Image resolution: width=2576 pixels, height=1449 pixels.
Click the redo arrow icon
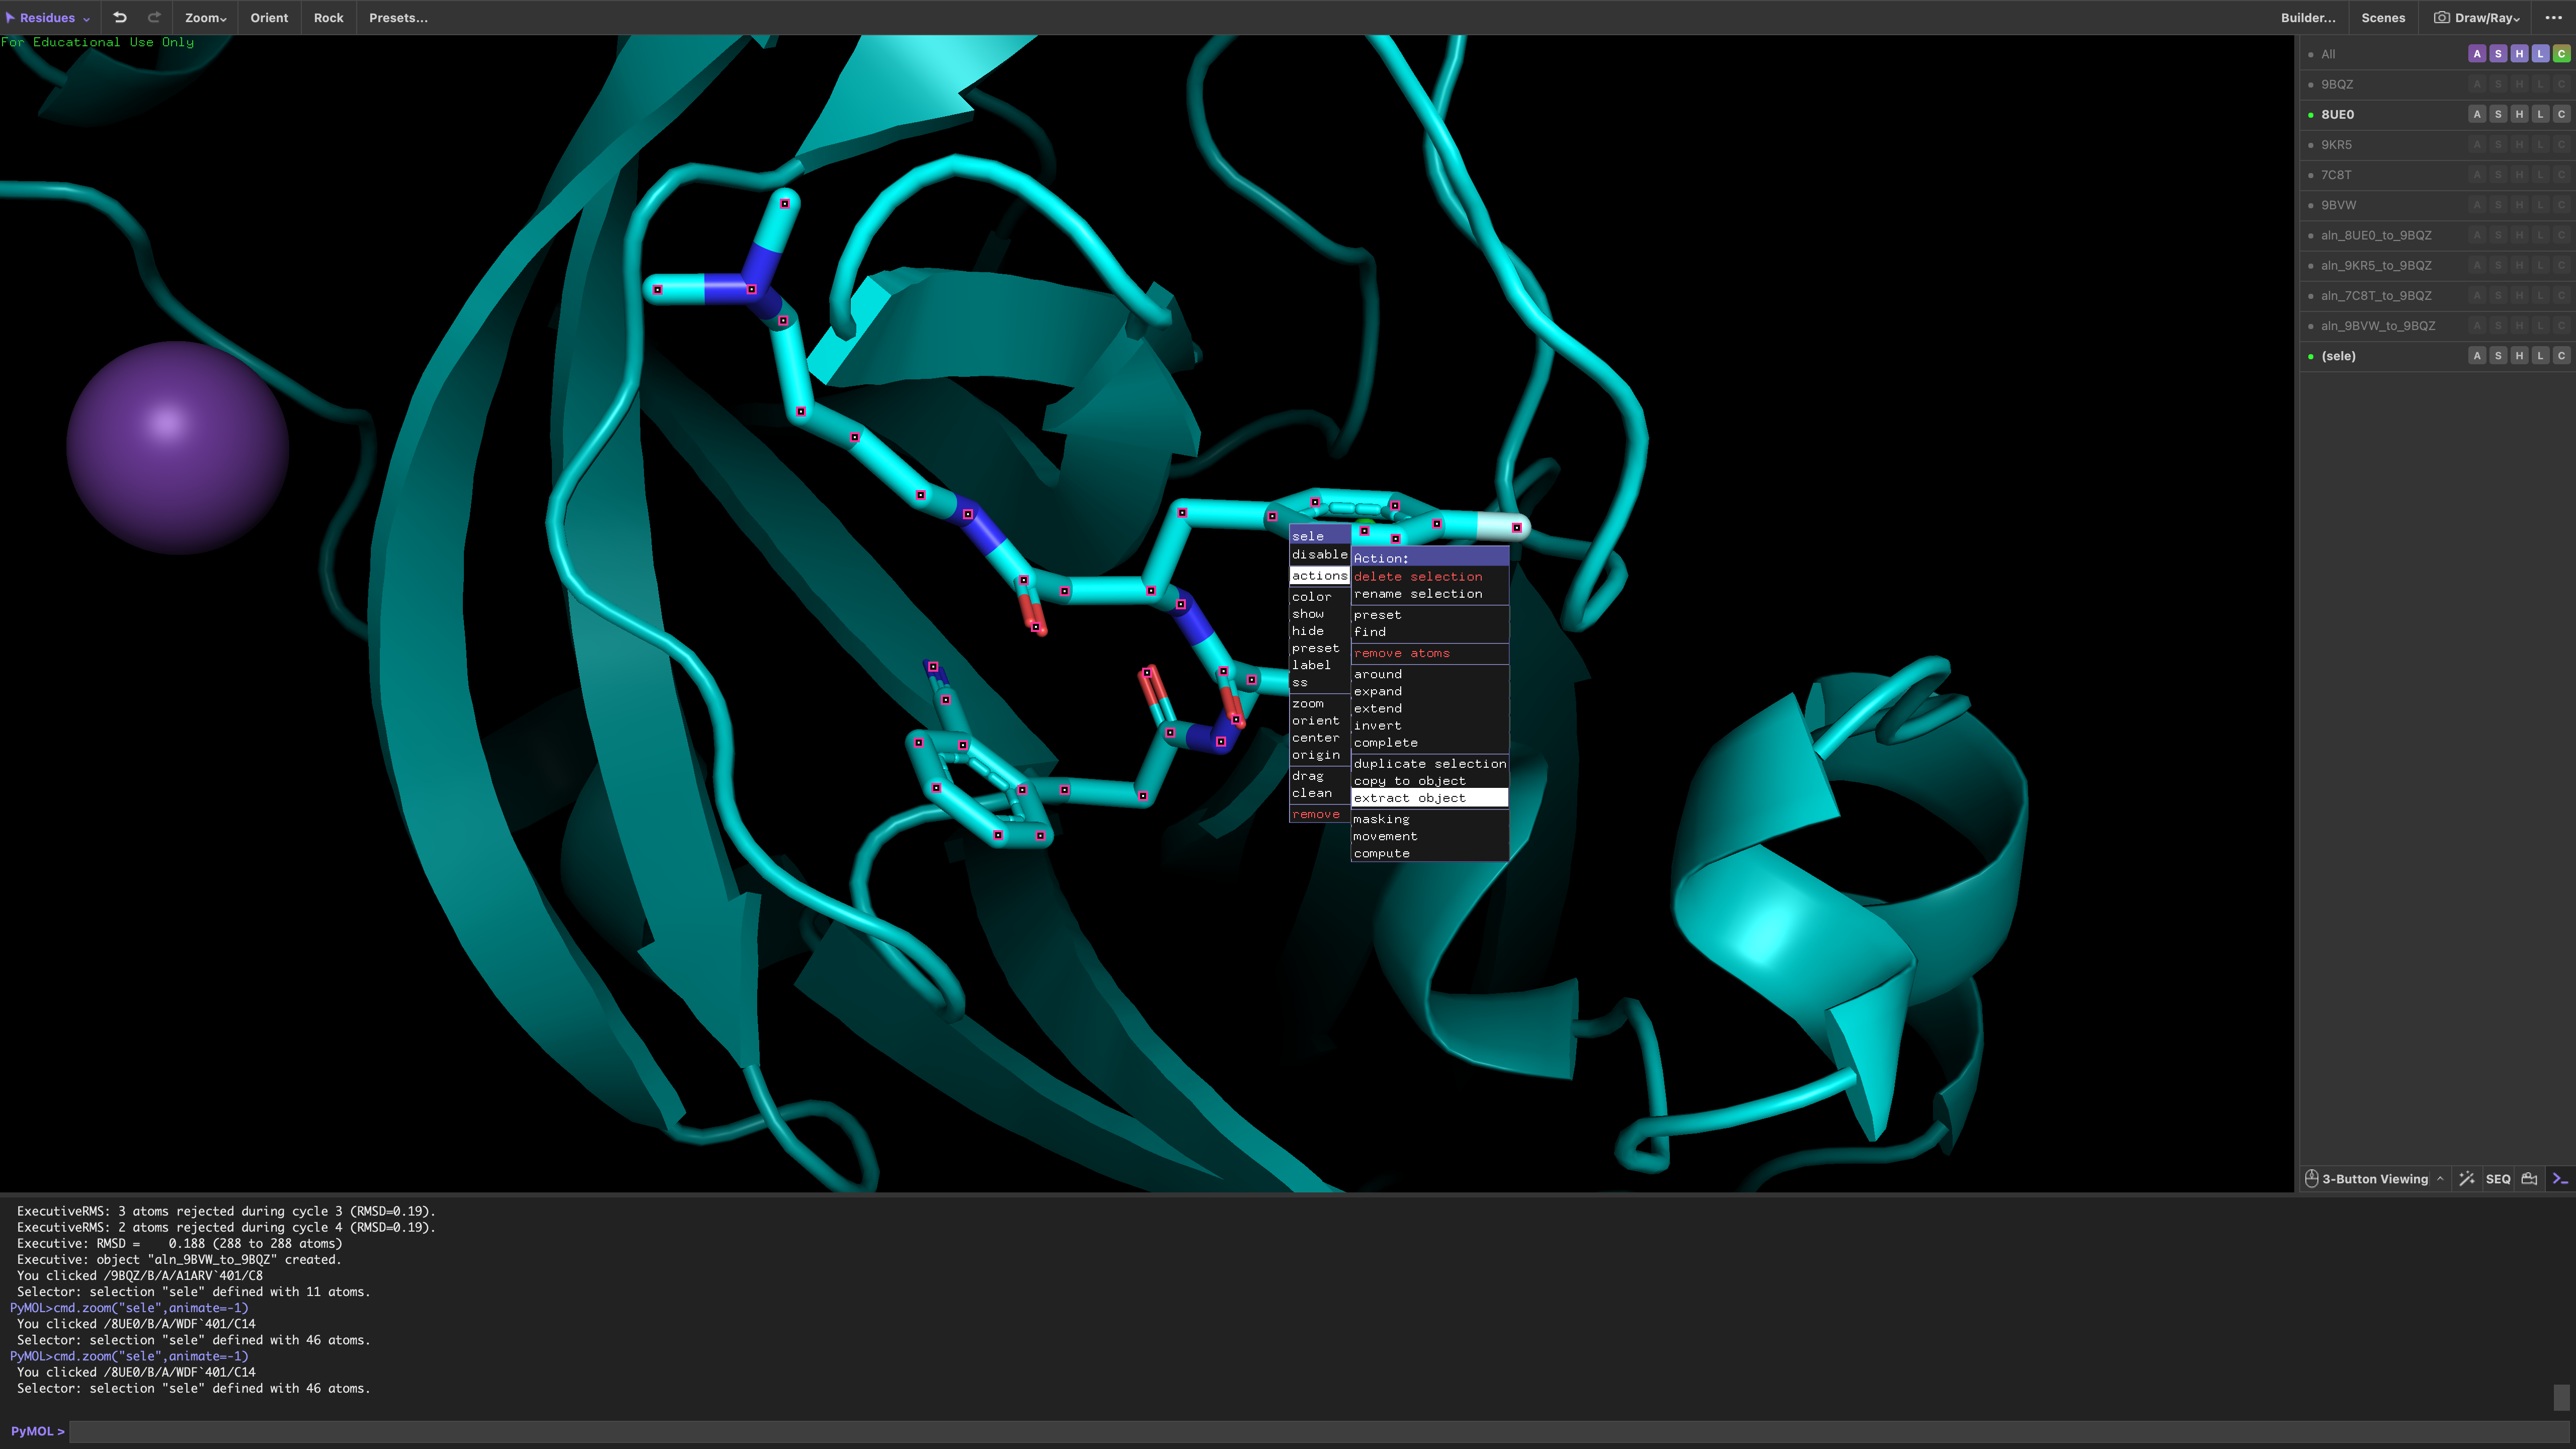pyautogui.click(x=154, y=17)
